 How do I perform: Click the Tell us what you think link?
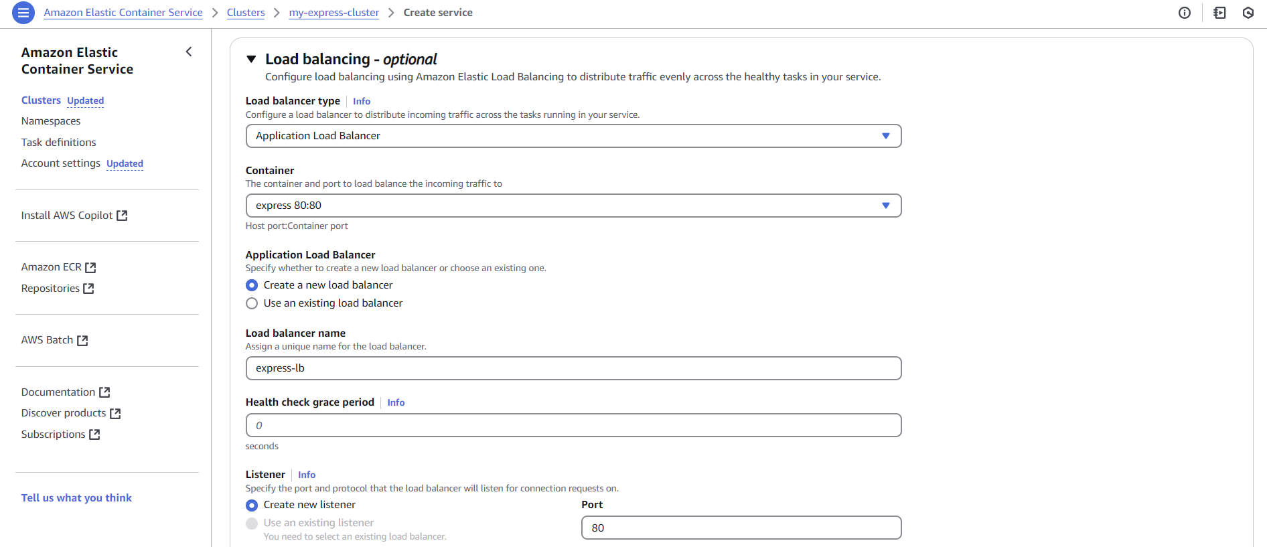pyautogui.click(x=76, y=497)
